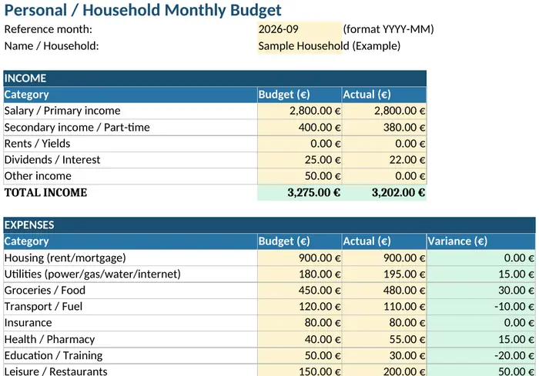
Task: Click total income actual 3,202.00 €
Action: (384, 193)
